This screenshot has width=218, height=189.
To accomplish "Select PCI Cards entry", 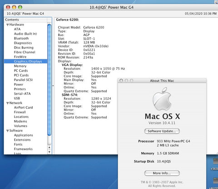I will pos(21,75).
